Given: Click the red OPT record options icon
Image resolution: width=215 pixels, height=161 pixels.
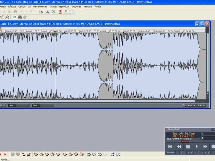Looking at the screenshot, I should [x=60, y=12].
